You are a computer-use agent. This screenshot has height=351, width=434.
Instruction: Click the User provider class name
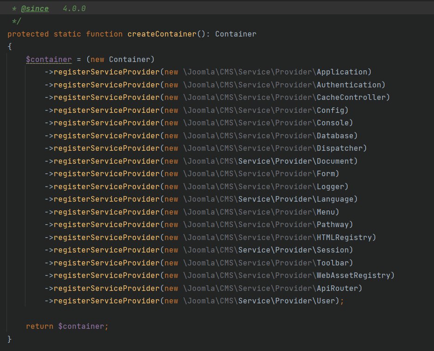coord(326,301)
